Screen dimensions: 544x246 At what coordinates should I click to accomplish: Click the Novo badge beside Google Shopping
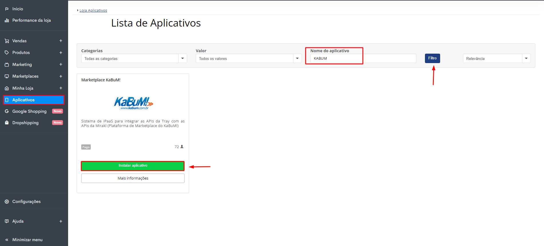58,111
